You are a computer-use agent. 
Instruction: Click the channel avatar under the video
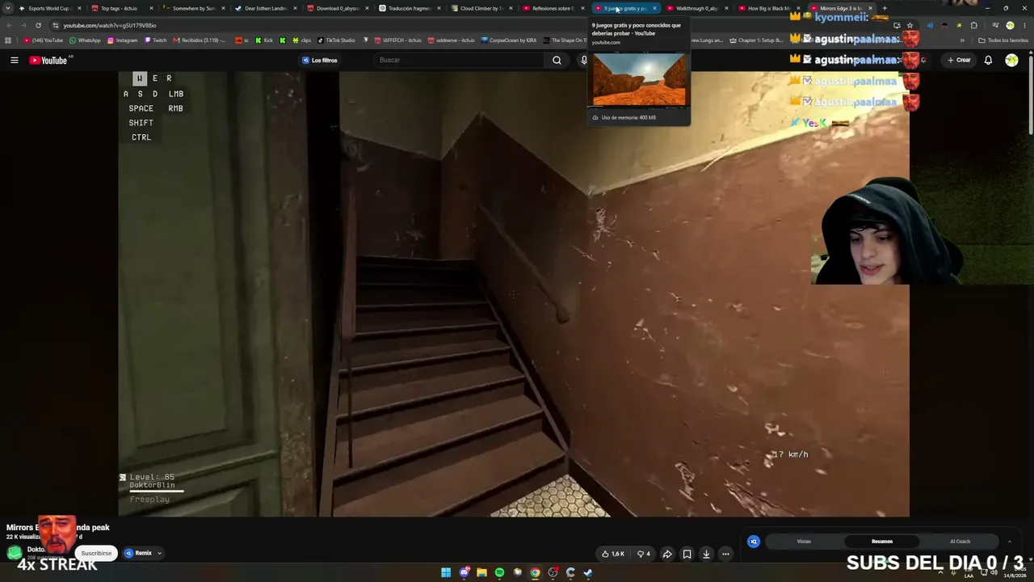(x=15, y=553)
